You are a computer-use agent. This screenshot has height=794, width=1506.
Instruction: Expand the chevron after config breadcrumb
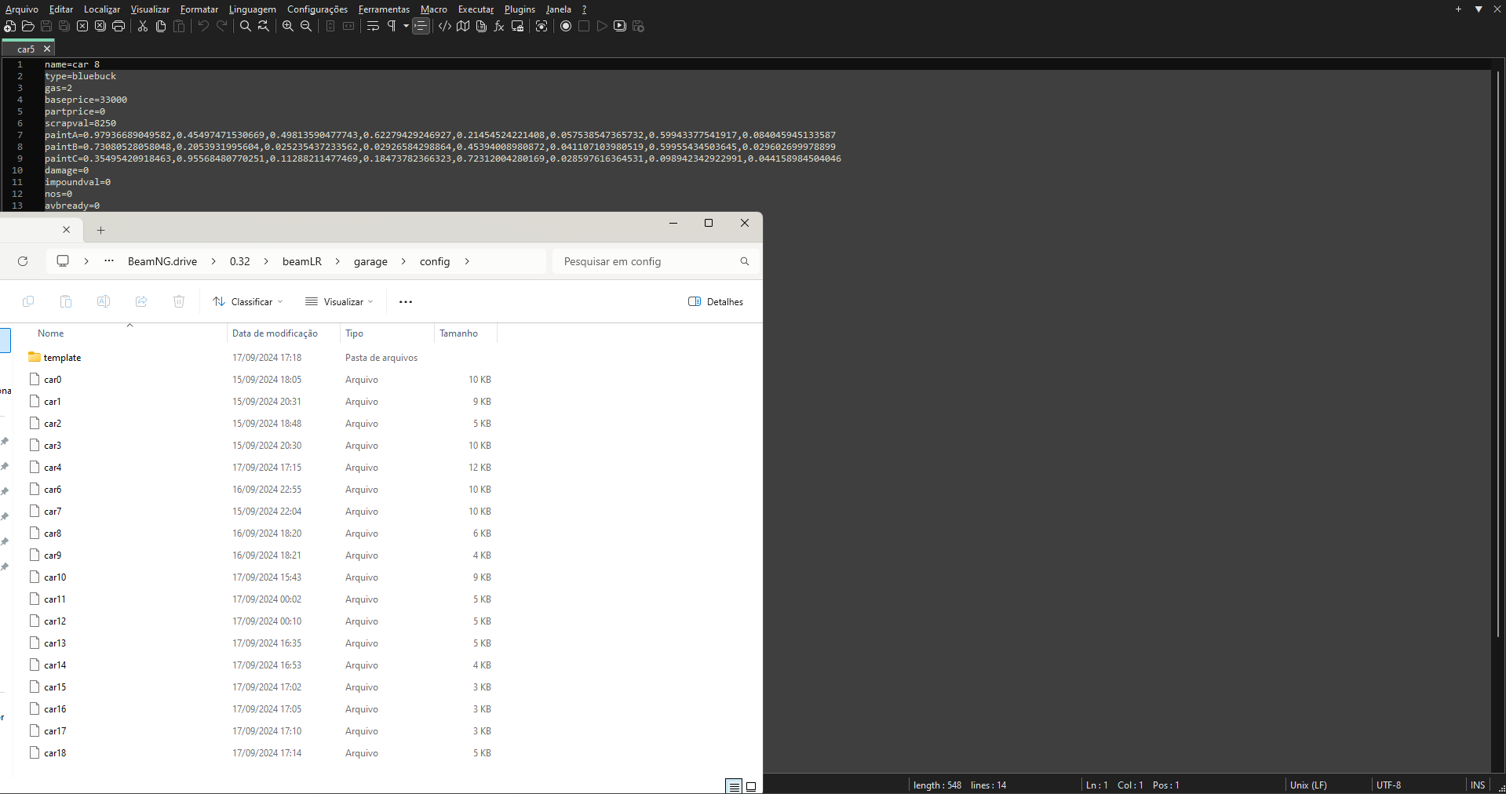pyautogui.click(x=467, y=261)
